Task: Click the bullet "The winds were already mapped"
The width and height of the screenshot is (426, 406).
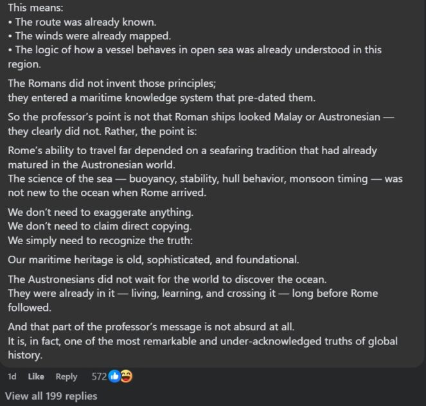Action: [89, 37]
